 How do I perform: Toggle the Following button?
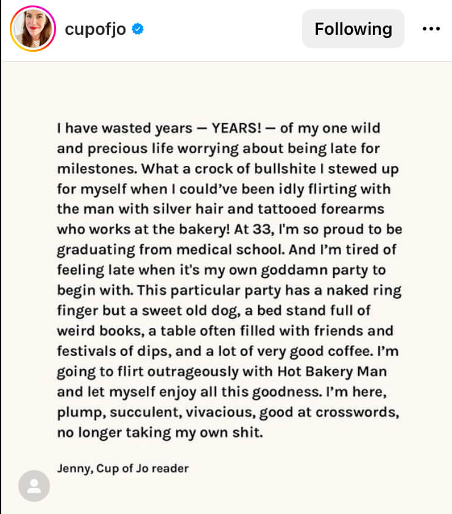[x=353, y=29]
